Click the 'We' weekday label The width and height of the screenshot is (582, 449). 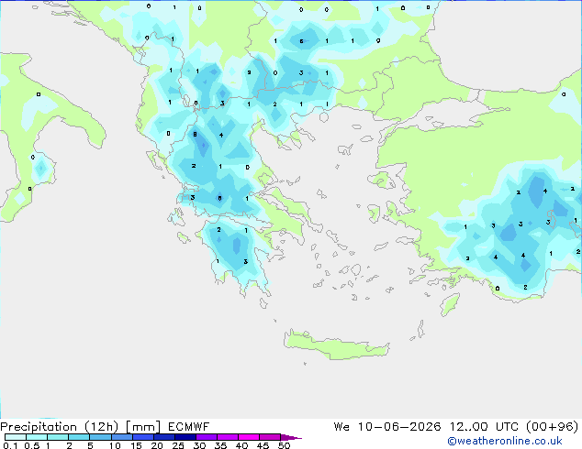pyautogui.click(x=341, y=427)
